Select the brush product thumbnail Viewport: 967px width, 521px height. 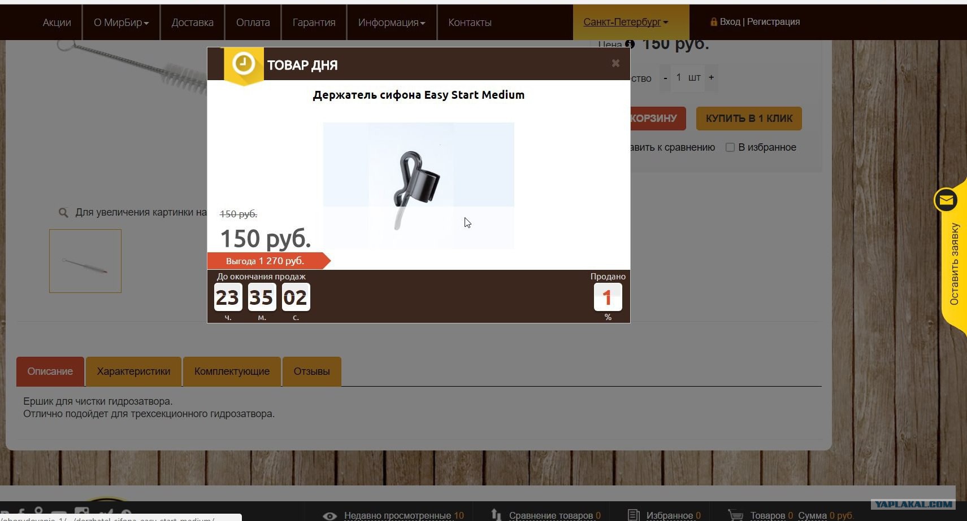85,261
